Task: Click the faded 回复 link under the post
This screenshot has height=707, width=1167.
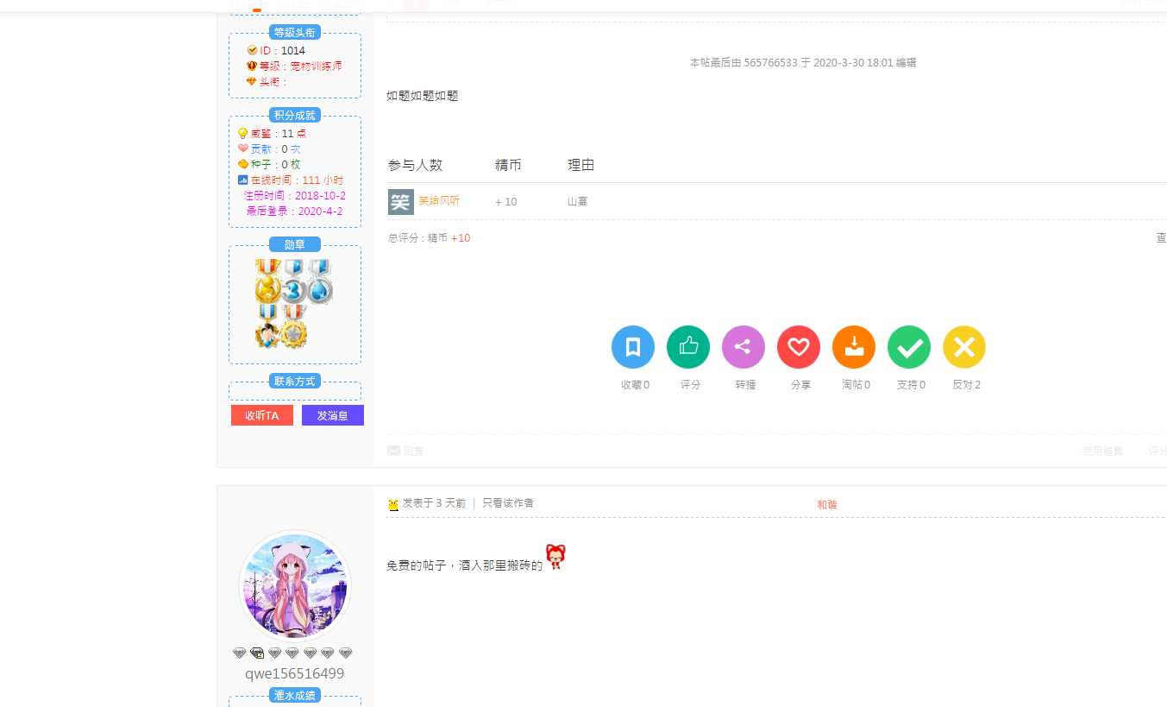Action: (x=414, y=451)
